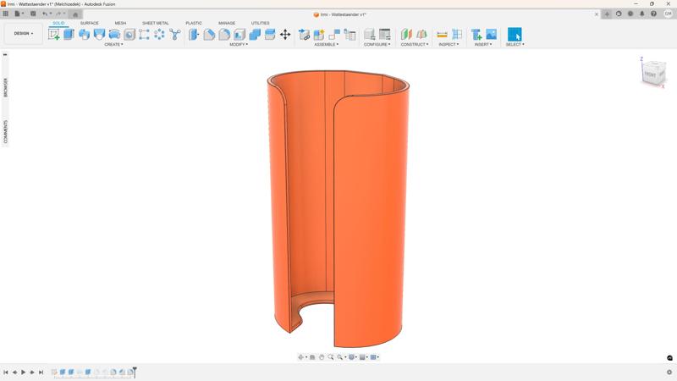Expand the Modify menu dropdown

239,45
